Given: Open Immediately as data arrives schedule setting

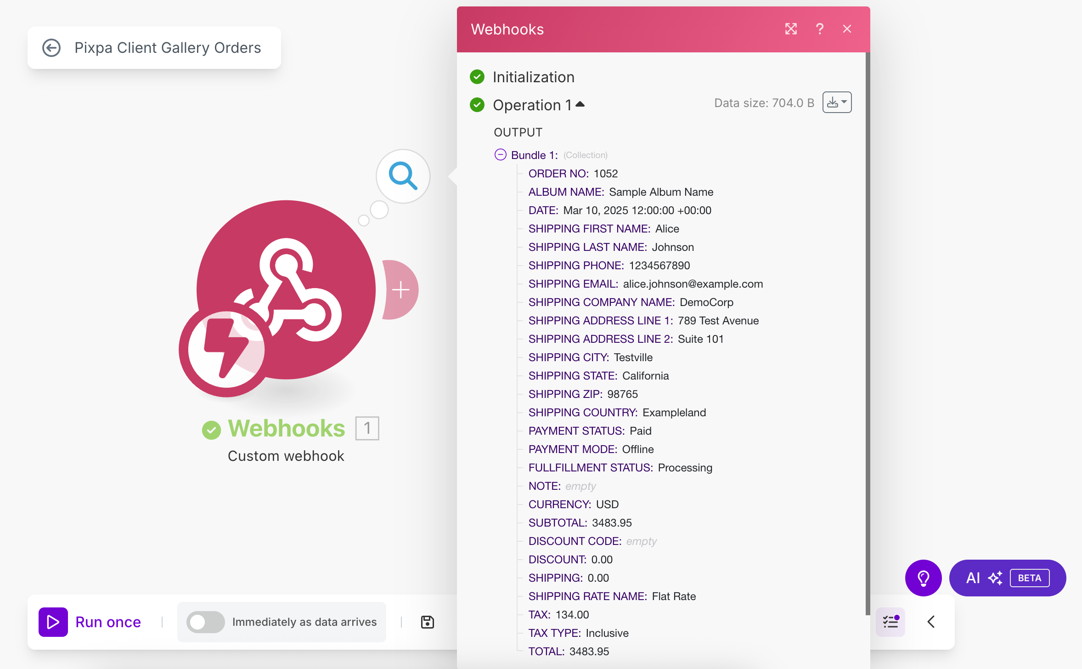Looking at the screenshot, I should tap(304, 622).
